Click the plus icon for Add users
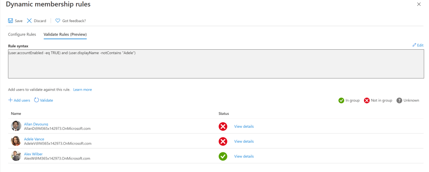The width and height of the screenshot is (429, 172). tap(10, 100)
